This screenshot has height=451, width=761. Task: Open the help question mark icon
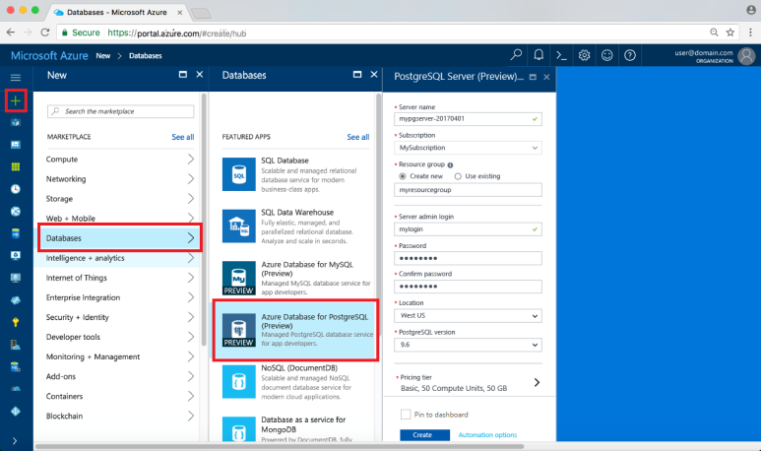coord(630,55)
